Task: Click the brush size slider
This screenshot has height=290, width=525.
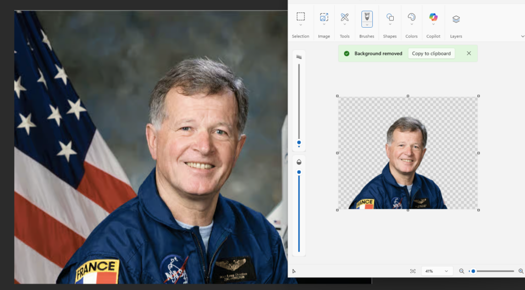Action: [x=299, y=102]
